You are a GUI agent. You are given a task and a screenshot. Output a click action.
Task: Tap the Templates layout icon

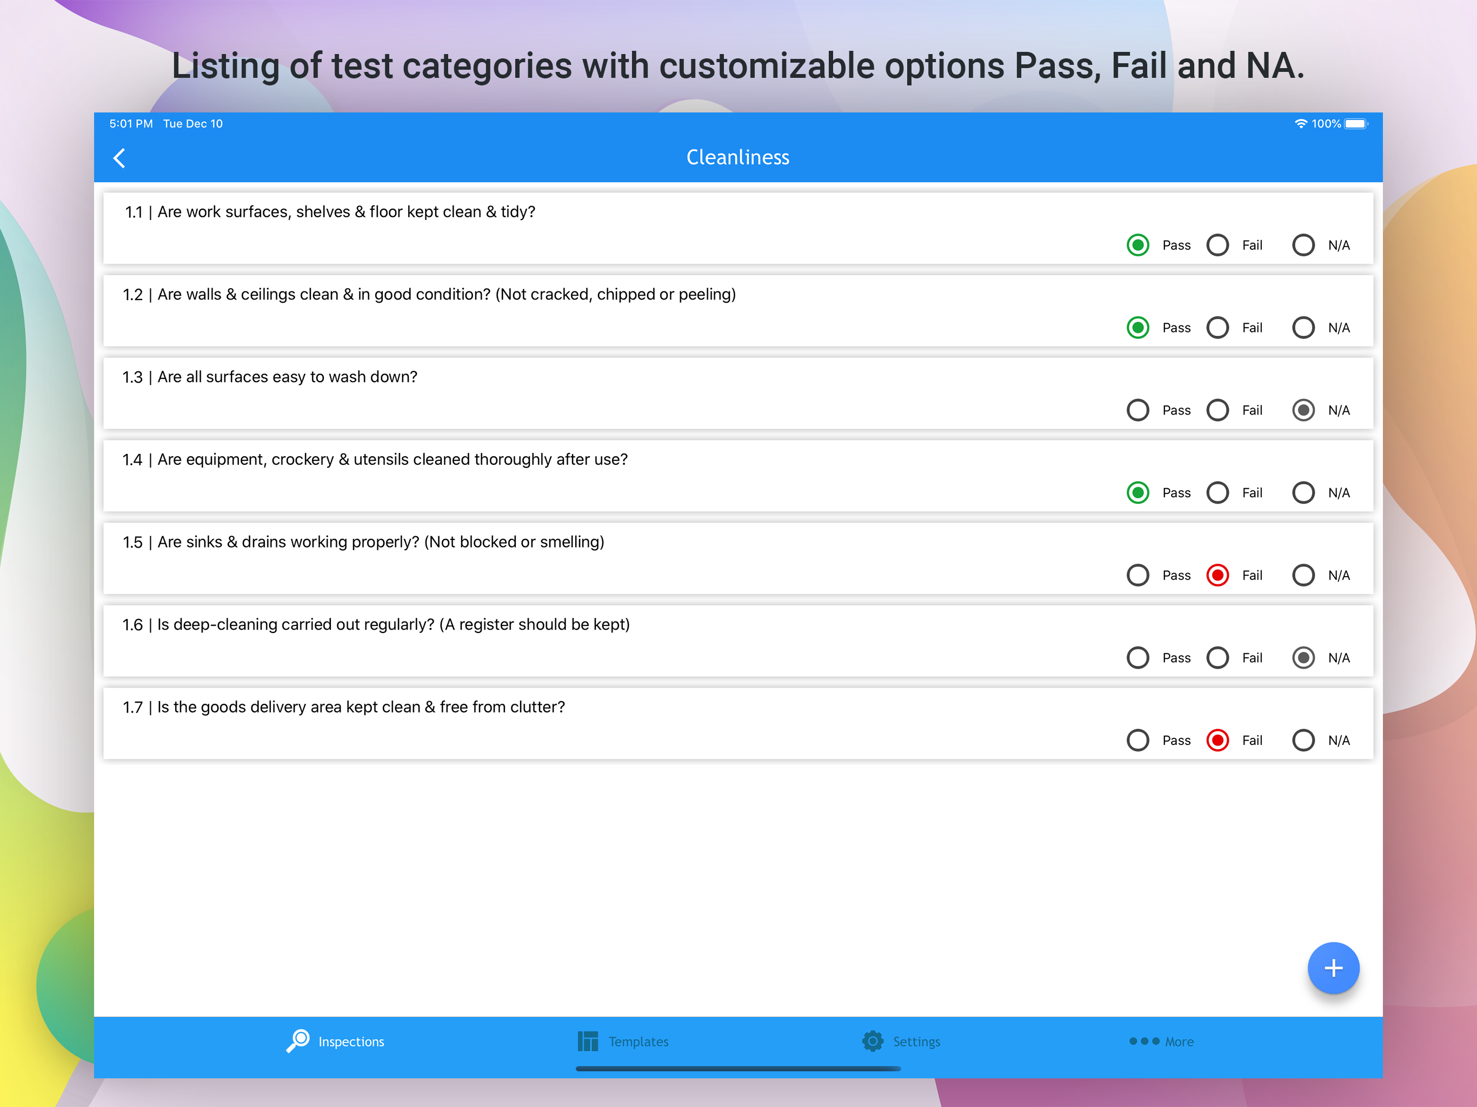point(588,1041)
